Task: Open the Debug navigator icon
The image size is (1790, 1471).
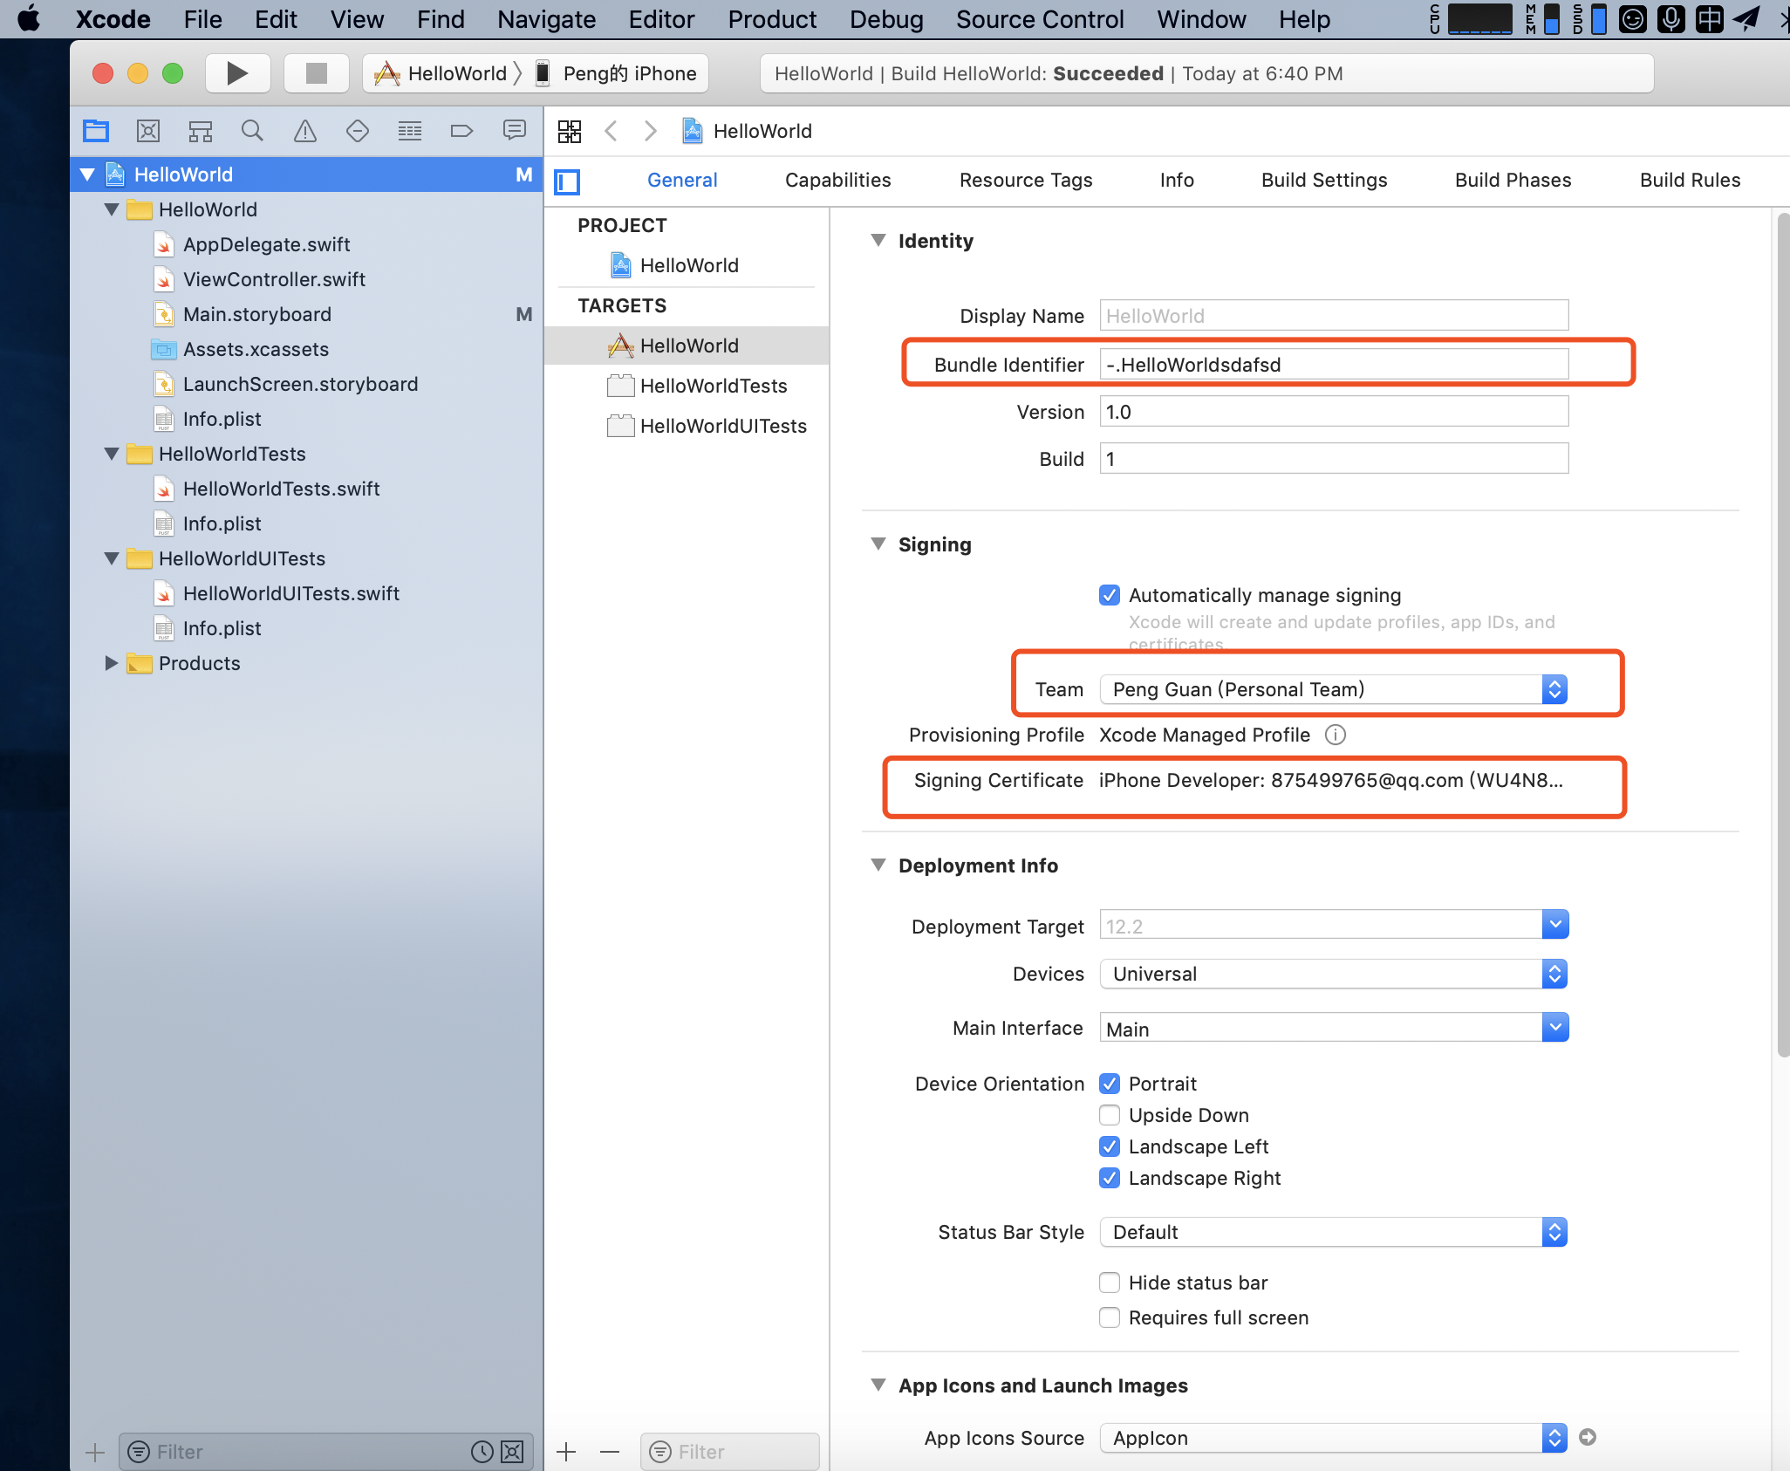Action: (x=410, y=131)
